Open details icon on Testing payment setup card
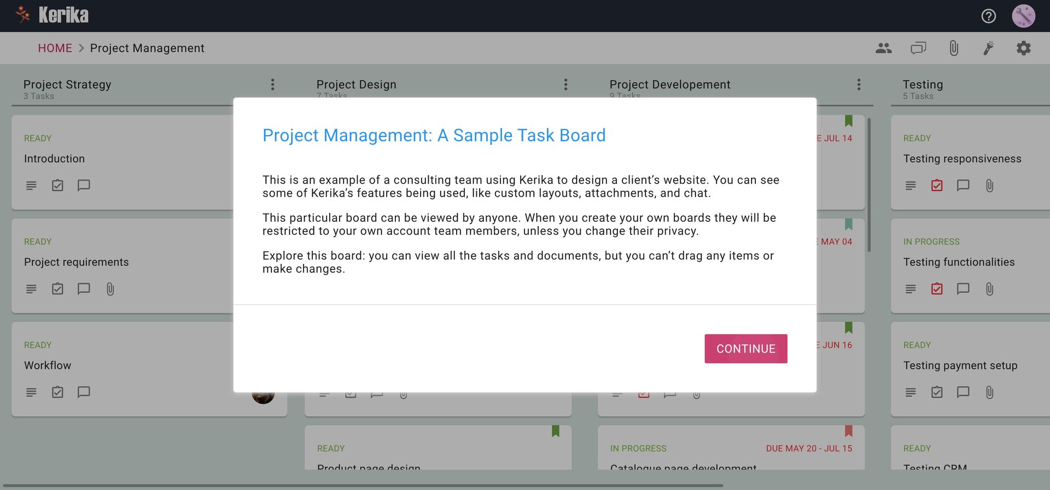Viewport: 1050px width, 490px height. click(911, 392)
